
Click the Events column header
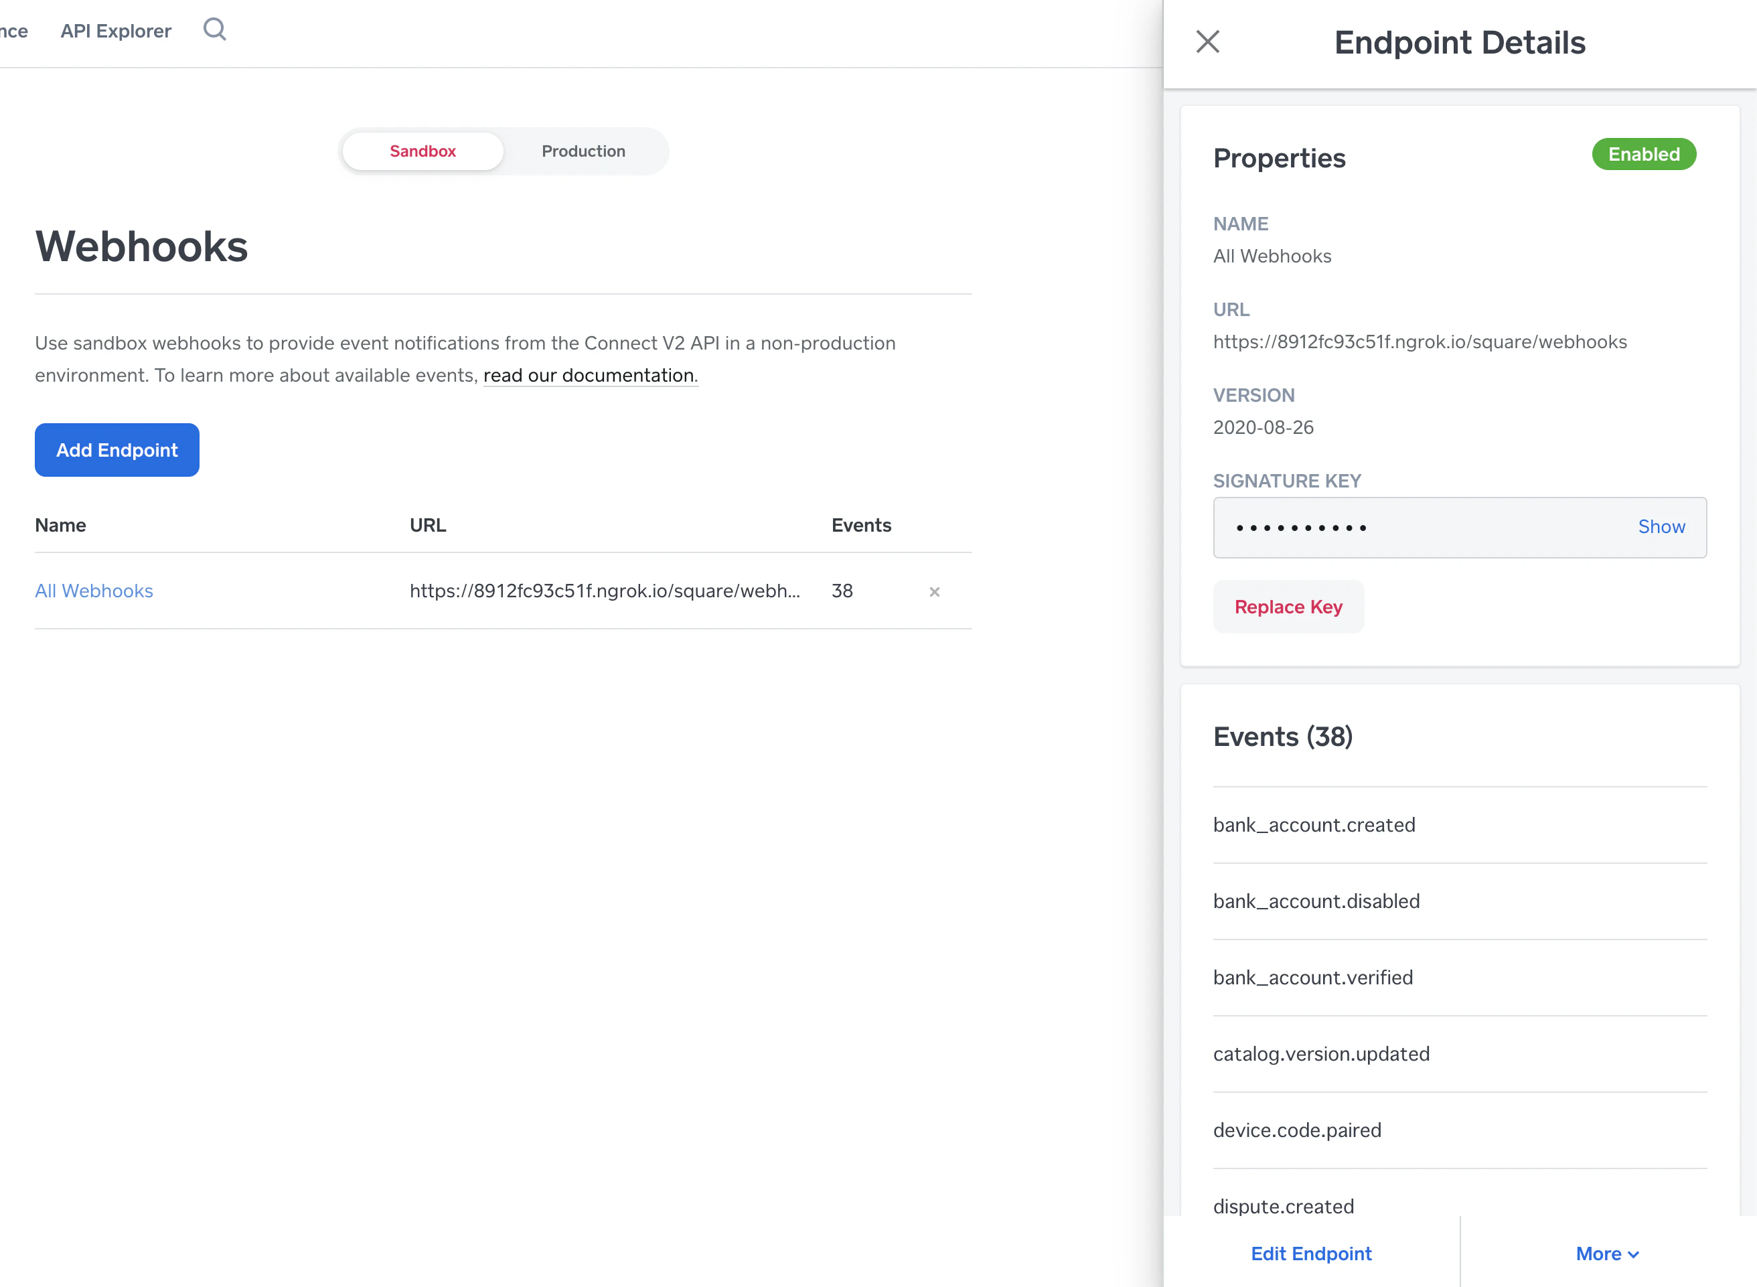coord(861,525)
